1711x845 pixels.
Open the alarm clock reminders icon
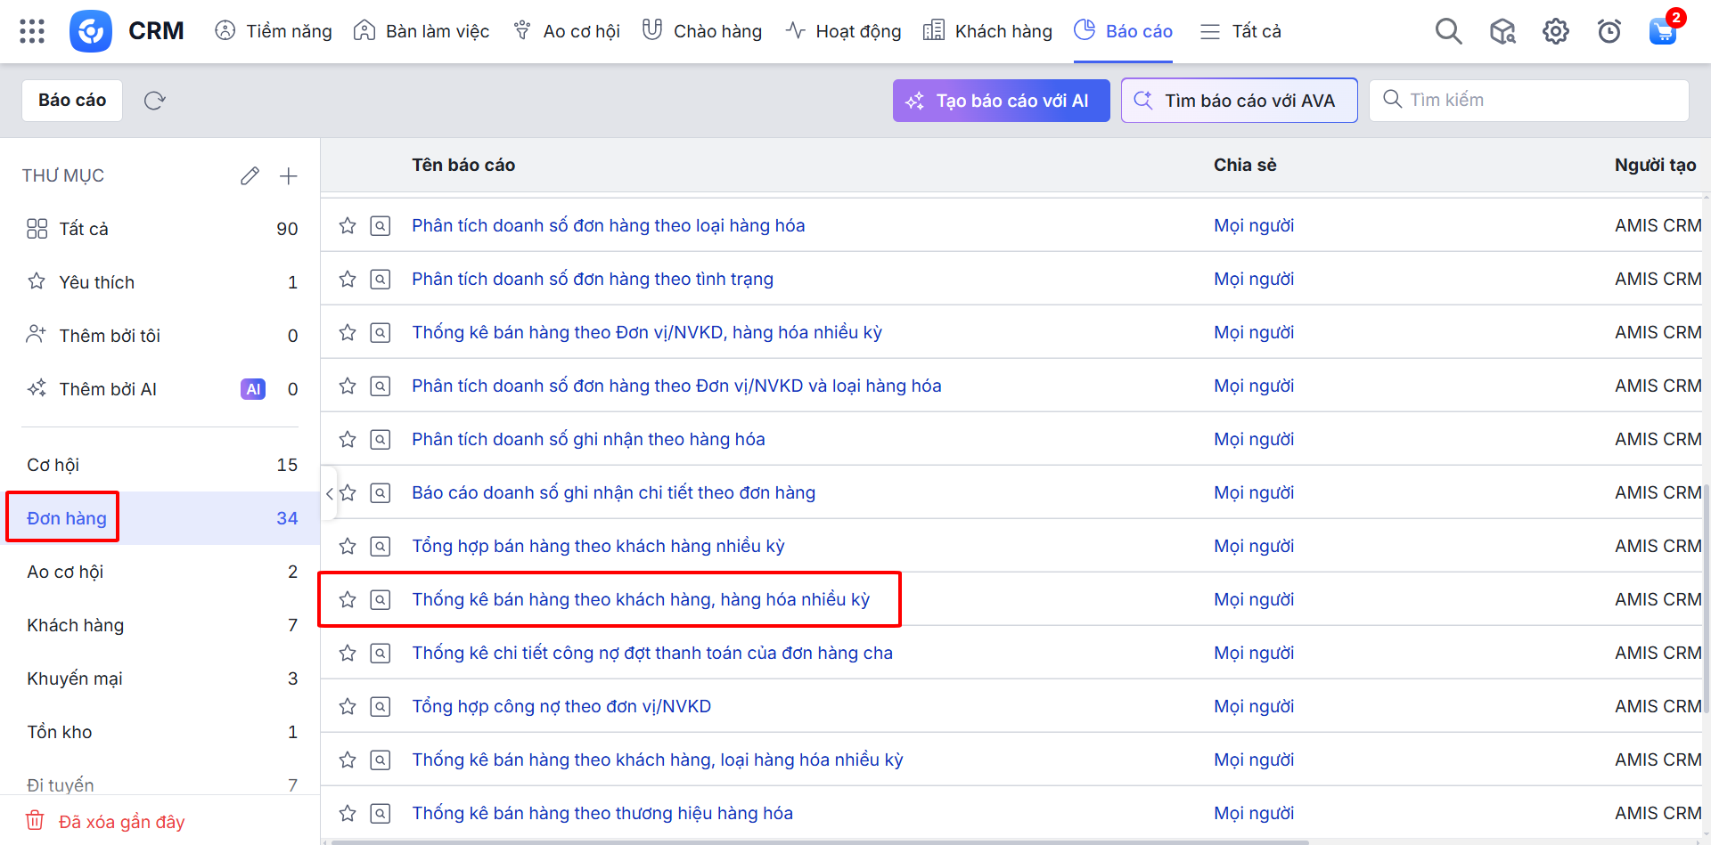tap(1609, 32)
